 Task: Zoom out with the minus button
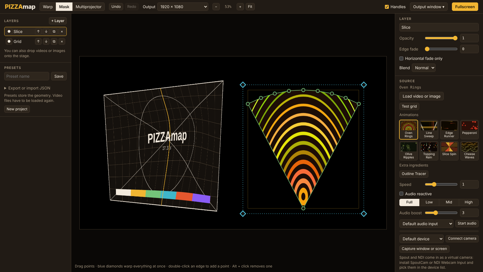pyautogui.click(x=216, y=7)
